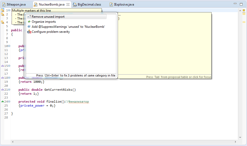Screen dimensions: 247x146
Task: Click the NuclearBomb.java file icon
Action: coord(36,4)
